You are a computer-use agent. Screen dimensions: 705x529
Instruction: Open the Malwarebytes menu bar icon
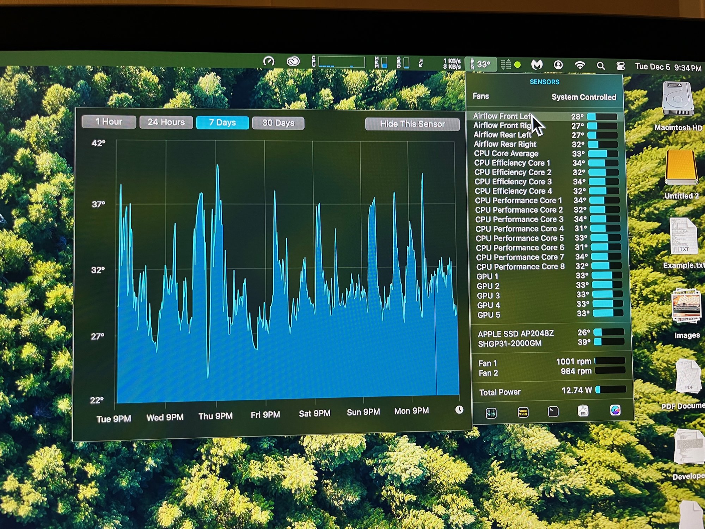point(537,65)
